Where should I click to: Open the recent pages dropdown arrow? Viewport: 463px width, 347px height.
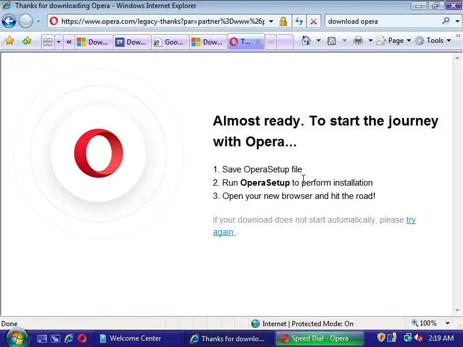38,21
